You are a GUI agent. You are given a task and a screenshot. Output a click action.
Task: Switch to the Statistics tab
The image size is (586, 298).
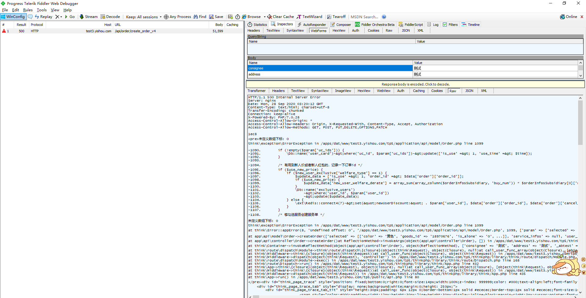tap(257, 25)
